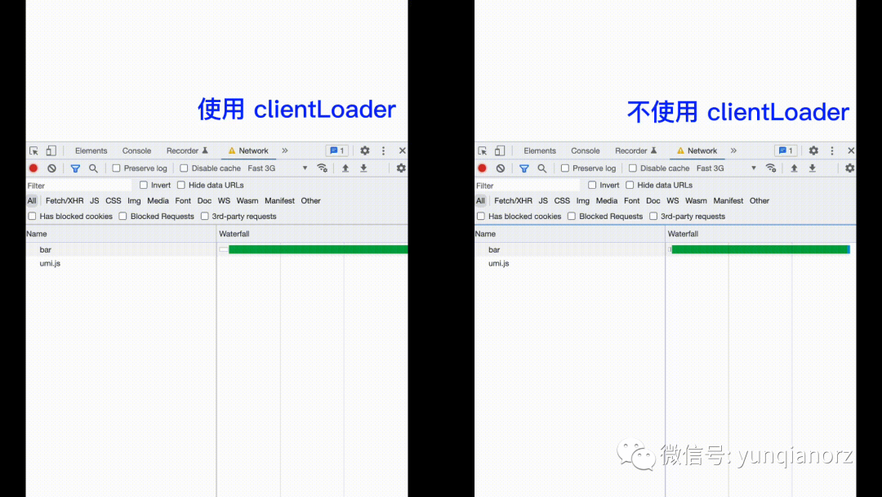Open the network settings gear icon
The width and height of the screenshot is (882, 497).
(x=400, y=168)
